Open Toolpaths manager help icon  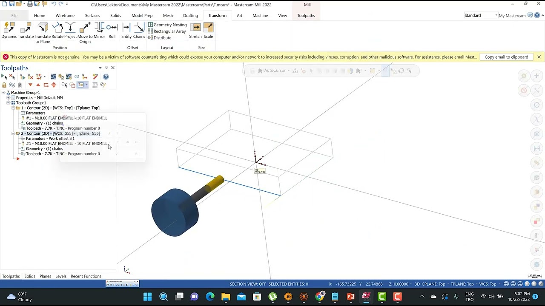point(106,76)
